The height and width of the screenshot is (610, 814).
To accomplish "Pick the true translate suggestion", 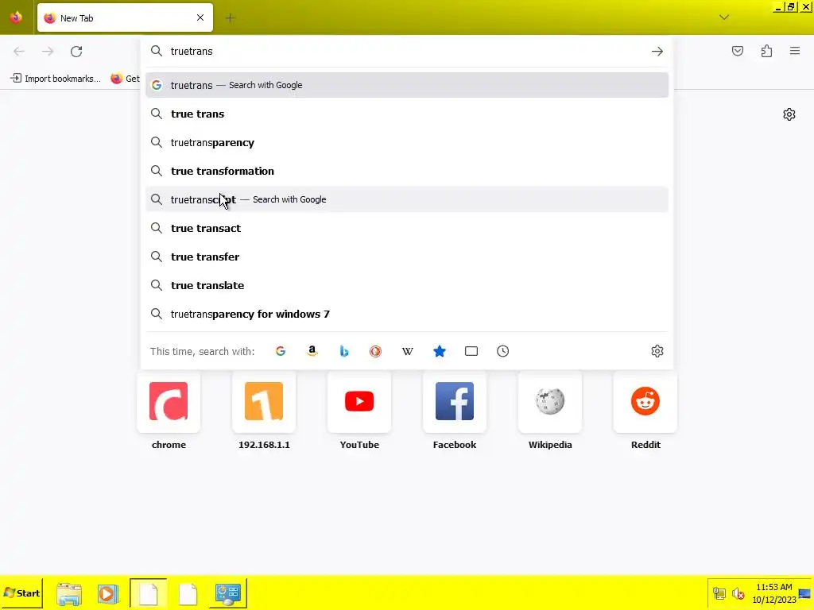I will click(407, 285).
